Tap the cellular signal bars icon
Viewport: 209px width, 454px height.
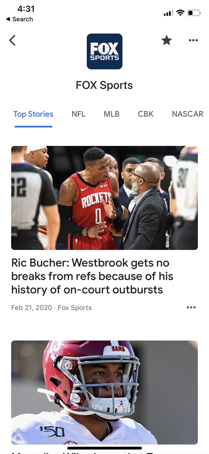coord(168,13)
